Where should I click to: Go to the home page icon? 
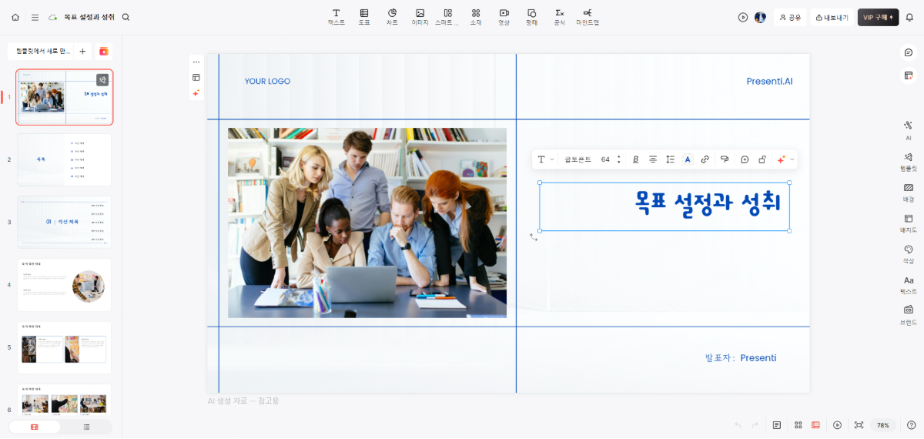[x=15, y=17]
